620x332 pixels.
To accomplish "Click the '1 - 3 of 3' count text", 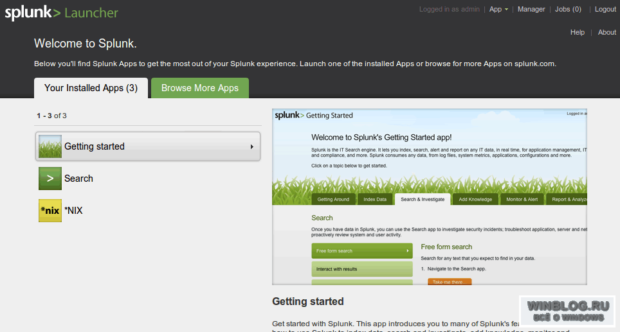I will pos(52,116).
